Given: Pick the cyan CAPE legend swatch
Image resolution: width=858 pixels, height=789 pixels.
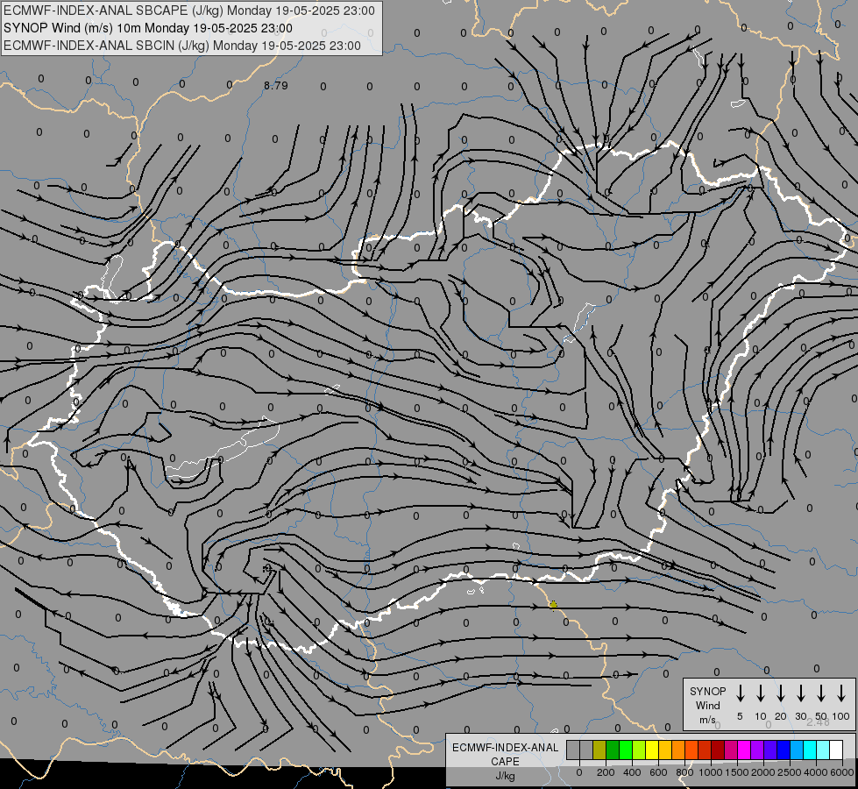Looking at the screenshot, I should 811,750.
